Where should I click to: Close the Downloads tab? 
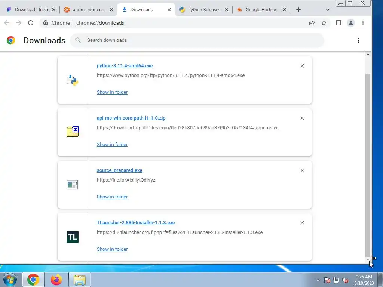coord(169,10)
